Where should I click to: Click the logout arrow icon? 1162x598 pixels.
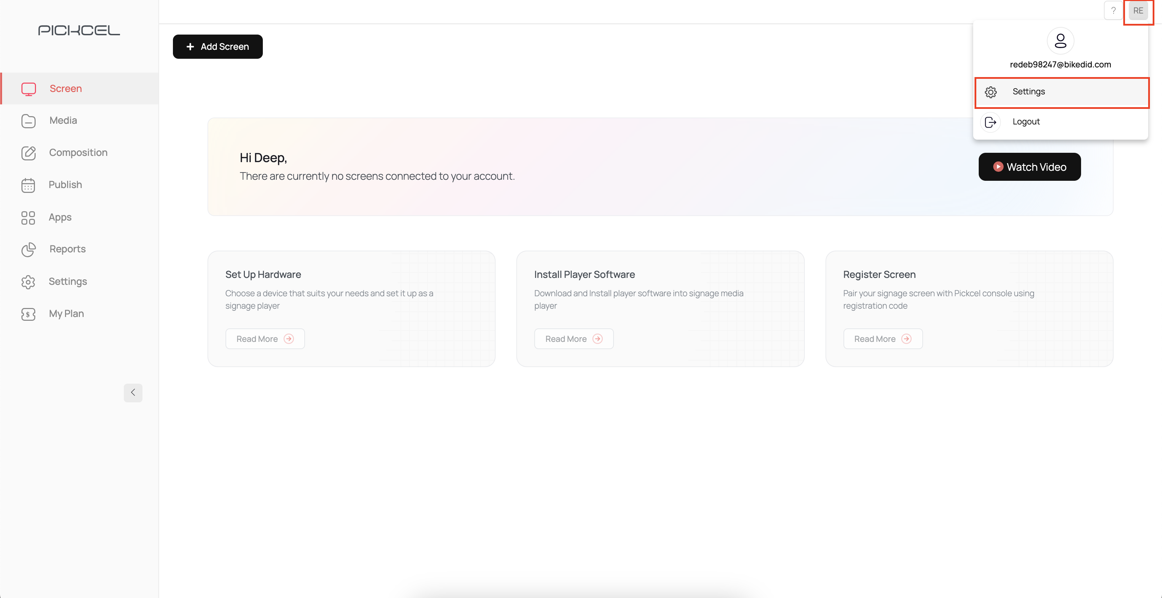click(990, 122)
